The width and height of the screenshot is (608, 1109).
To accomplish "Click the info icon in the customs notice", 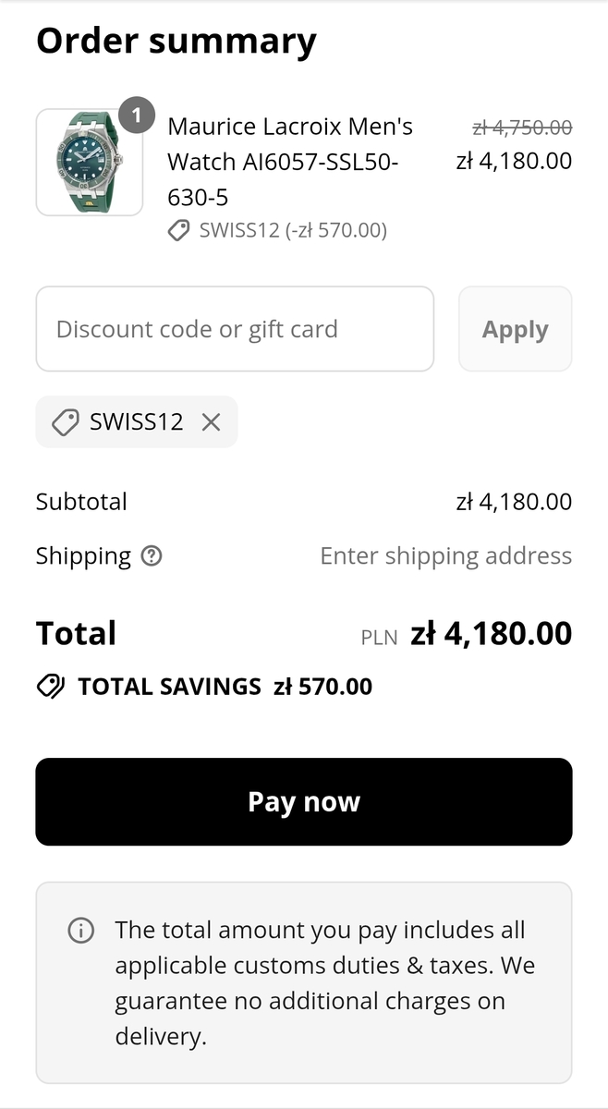I will pyautogui.click(x=81, y=931).
